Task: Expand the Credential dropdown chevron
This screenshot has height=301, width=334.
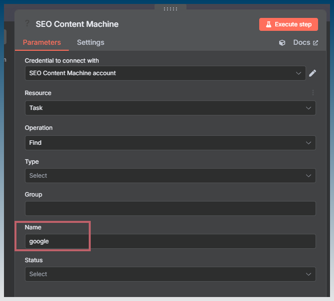Action: click(299, 73)
